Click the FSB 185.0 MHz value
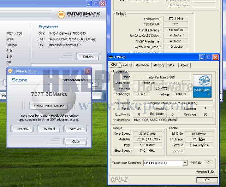The width and height of the screenshot is (226, 187). pos(148,145)
